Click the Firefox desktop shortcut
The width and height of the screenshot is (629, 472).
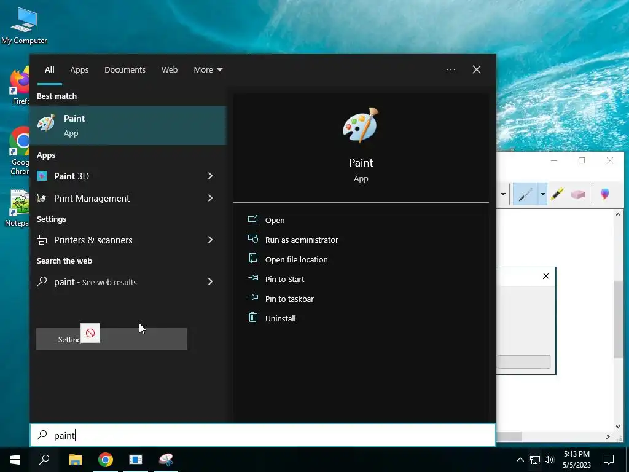click(20, 86)
